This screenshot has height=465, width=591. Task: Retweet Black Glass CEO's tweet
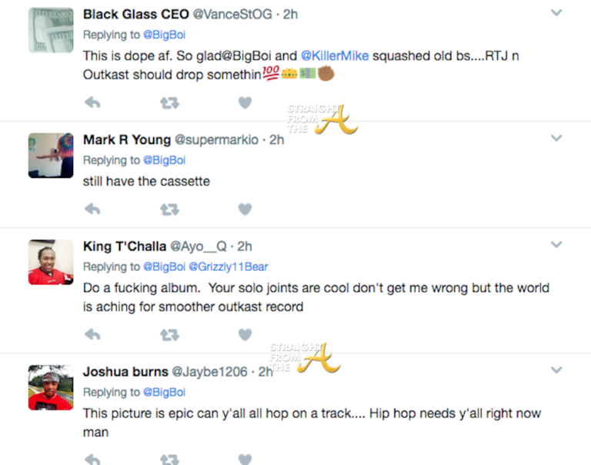pyautogui.click(x=169, y=102)
